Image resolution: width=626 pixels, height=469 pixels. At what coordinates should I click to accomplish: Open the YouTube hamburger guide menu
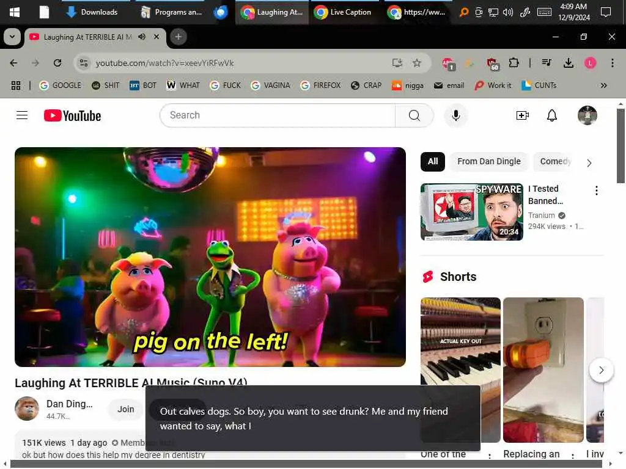22,115
